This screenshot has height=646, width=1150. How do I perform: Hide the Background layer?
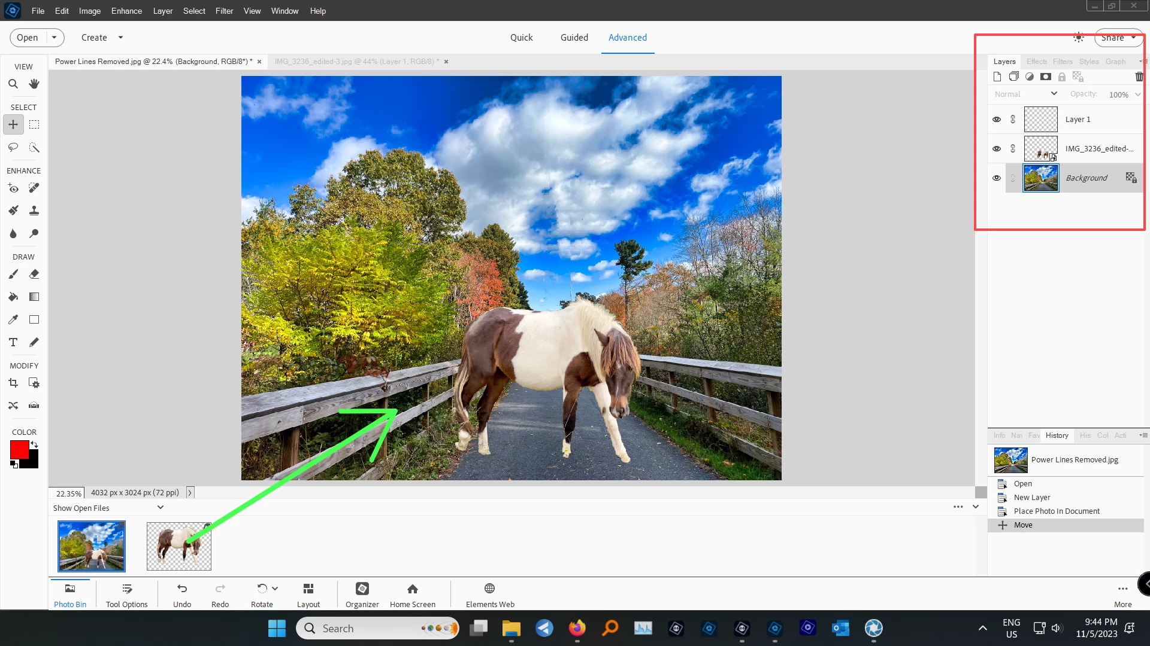tap(997, 178)
